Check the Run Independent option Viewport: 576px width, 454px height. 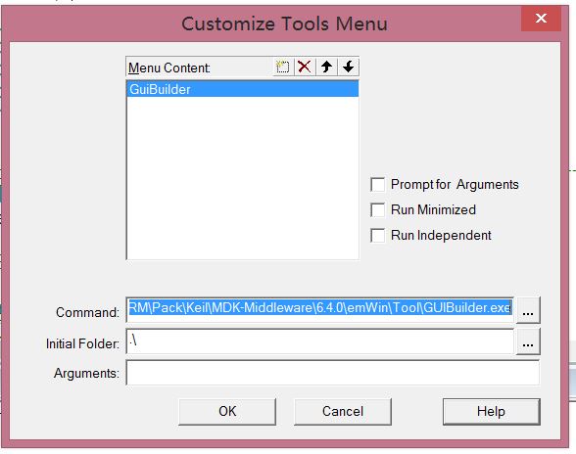tap(378, 235)
